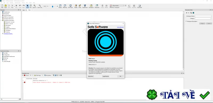The image size is (213, 103).
Task: Select Bookmarks in Navigator tree
Action: [x=6, y=14]
